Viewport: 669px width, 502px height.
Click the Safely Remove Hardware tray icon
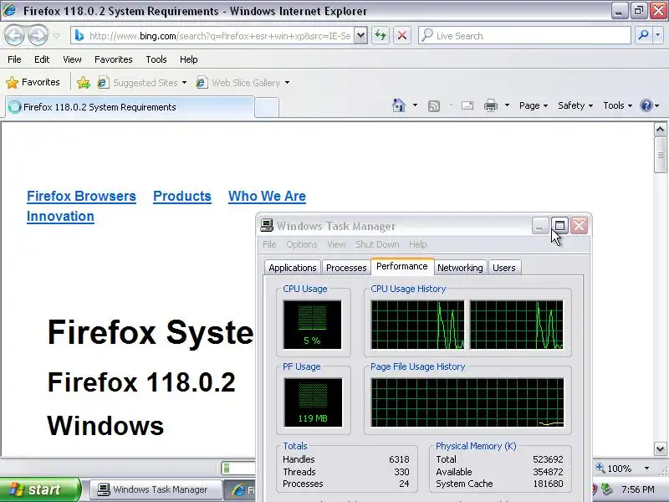tap(605, 489)
